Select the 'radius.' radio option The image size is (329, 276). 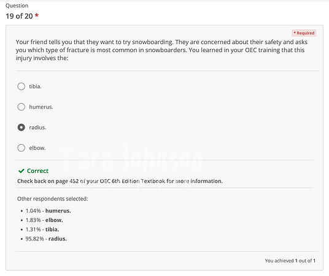[21, 128]
